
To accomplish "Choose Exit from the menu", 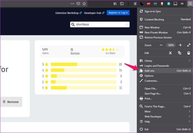I will pos(165,129).
